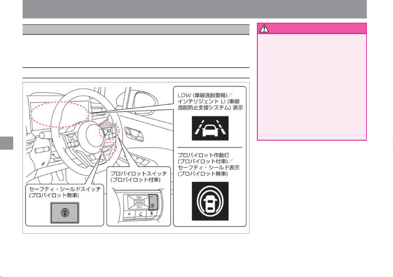Click the "セーフティ・シールド表示" label text
Screen dimensions: 393x277
point(209,168)
